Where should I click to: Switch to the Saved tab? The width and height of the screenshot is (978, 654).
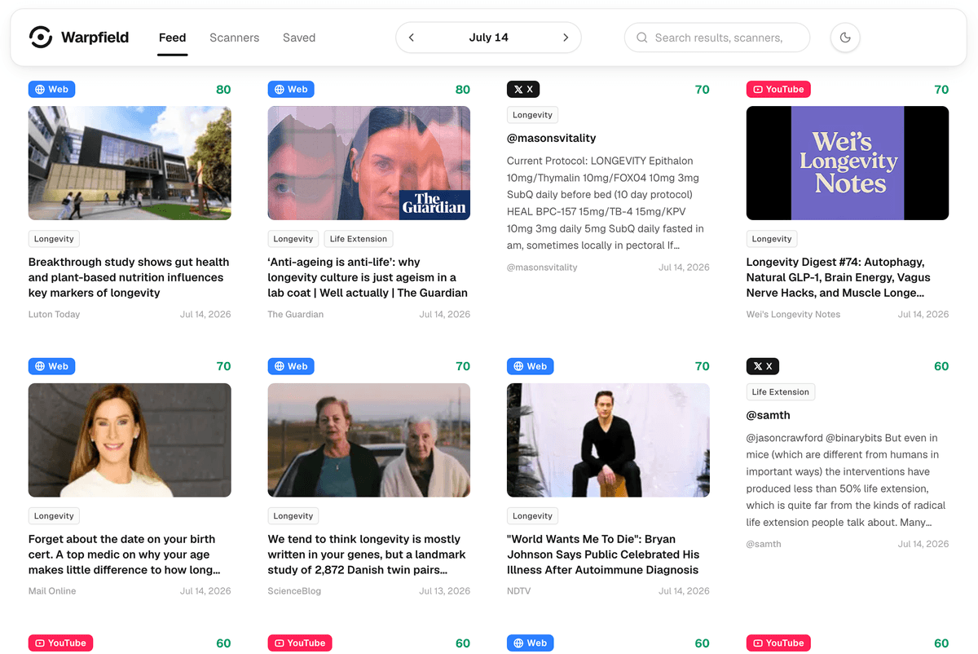(x=299, y=38)
